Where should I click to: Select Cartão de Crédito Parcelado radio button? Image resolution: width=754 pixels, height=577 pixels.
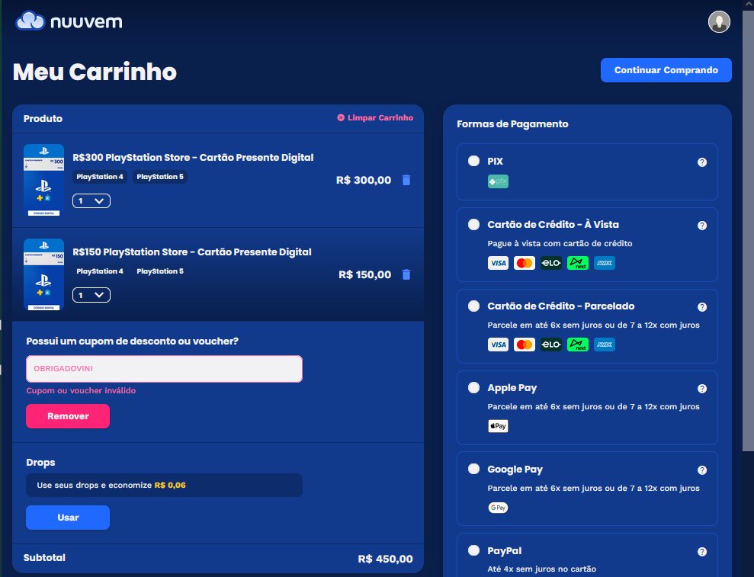(x=473, y=306)
